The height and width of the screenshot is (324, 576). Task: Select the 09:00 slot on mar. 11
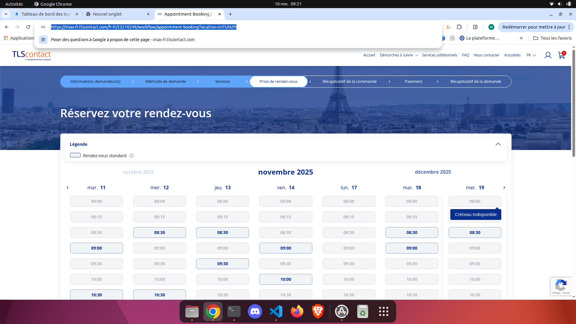(x=96, y=248)
